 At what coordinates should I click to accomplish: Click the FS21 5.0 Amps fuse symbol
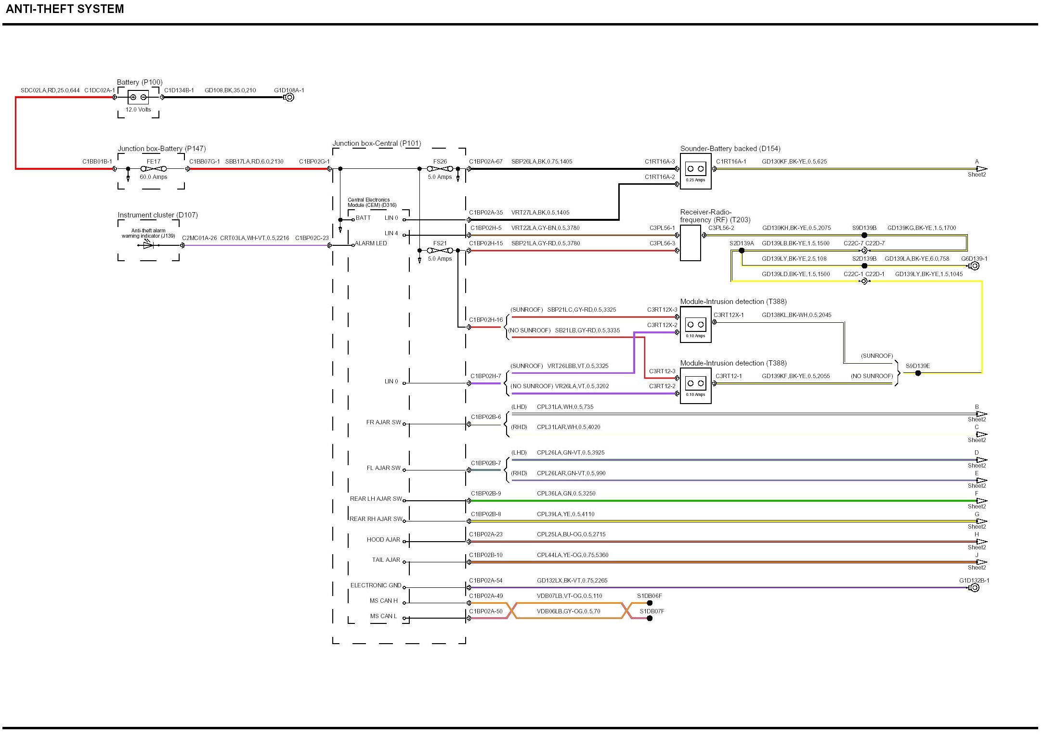pyautogui.click(x=440, y=251)
